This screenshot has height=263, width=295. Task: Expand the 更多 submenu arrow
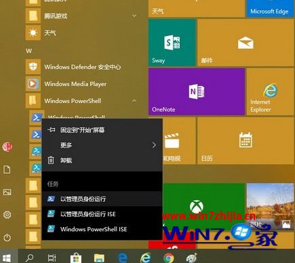tap(154, 145)
